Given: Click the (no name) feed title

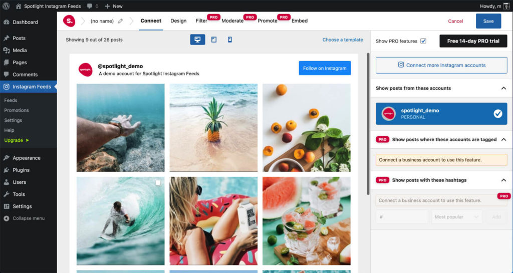Looking at the screenshot, I should point(102,21).
